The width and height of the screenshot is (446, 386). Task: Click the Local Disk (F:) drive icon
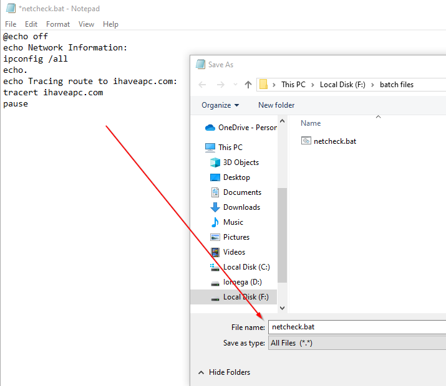[215, 298]
